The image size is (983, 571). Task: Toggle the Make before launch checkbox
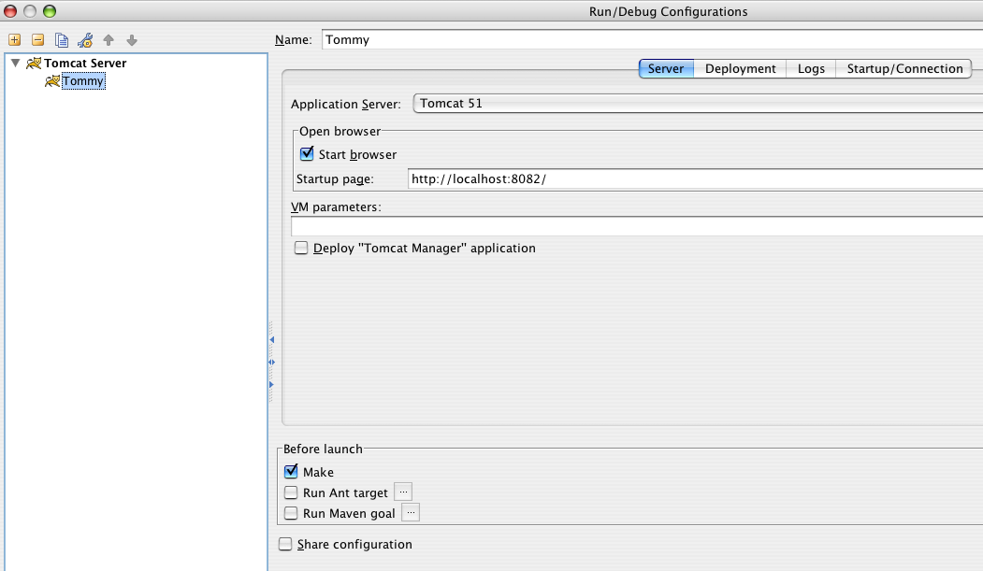coord(291,472)
